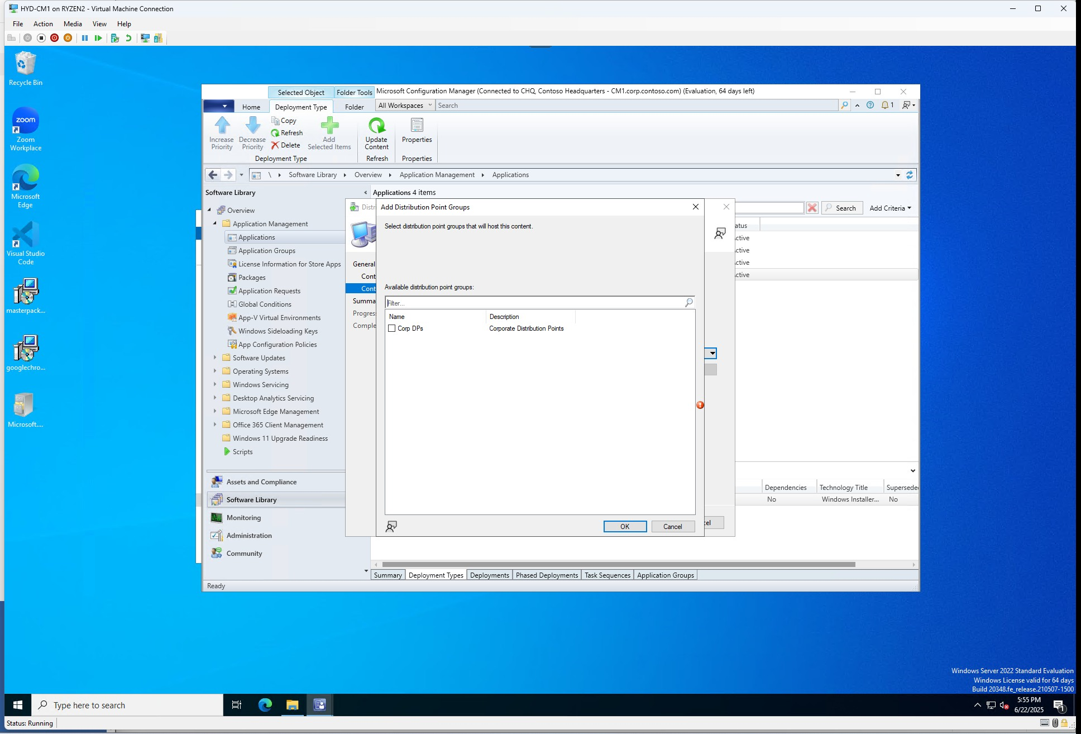Click the feedback icon in dialog footer
1081x734 pixels.
pos(391,526)
